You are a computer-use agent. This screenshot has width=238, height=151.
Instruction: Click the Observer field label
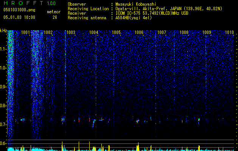click(x=77, y=4)
